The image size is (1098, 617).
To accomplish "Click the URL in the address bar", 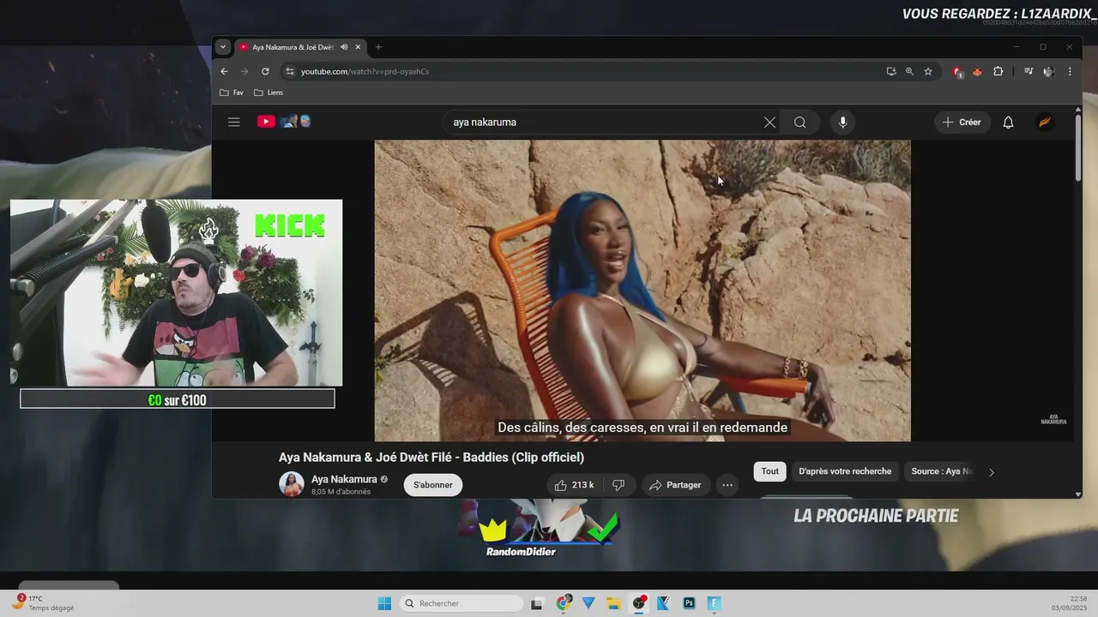I will tap(365, 71).
